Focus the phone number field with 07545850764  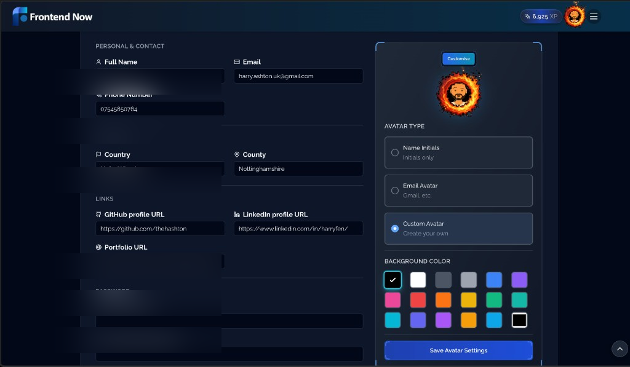click(160, 109)
